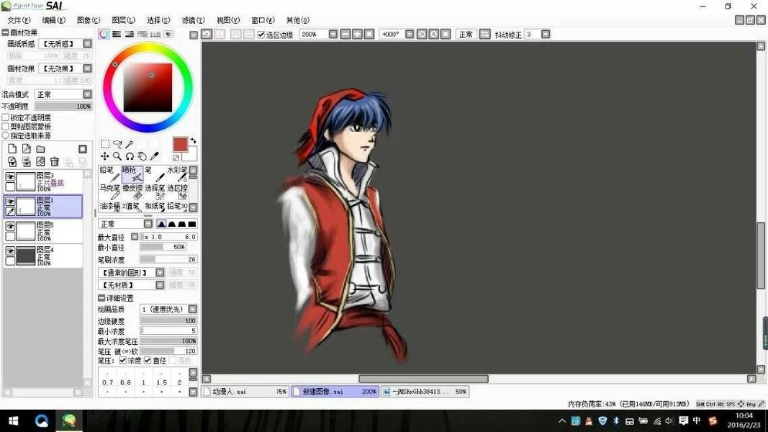Open the 抖动修正 stabilizer dropdown
Image resolution: width=768 pixels, height=432 pixels.
click(x=545, y=35)
